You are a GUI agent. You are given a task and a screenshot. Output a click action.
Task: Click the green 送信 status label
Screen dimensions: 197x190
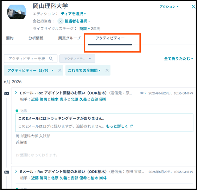pyautogui.click(x=24, y=111)
